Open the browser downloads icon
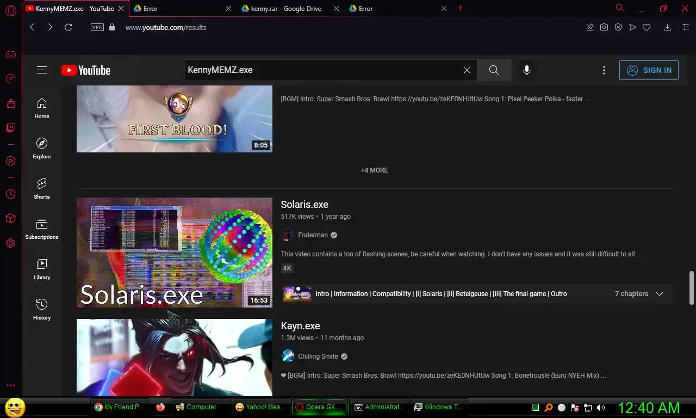The image size is (696, 418). coord(667,27)
